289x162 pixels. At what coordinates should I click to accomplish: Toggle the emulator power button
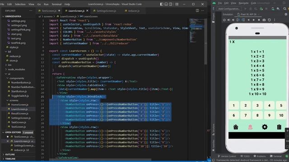(224, 20)
